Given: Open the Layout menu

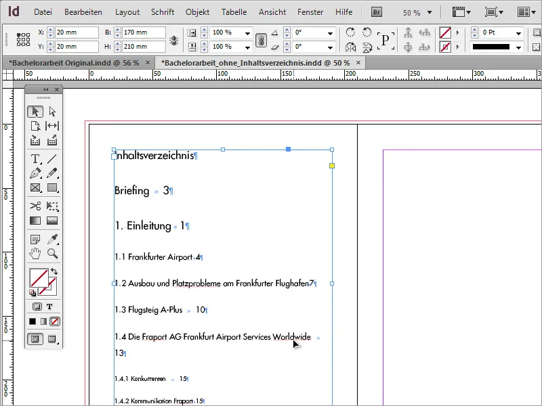Looking at the screenshot, I should pyautogui.click(x=127, y=12).
